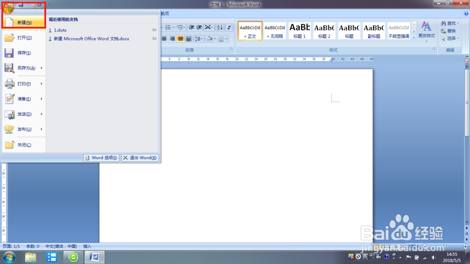The width and height of the screenshot is (470, 264).
Task: Apply the 无间隔 style
Action: (274, 31)
